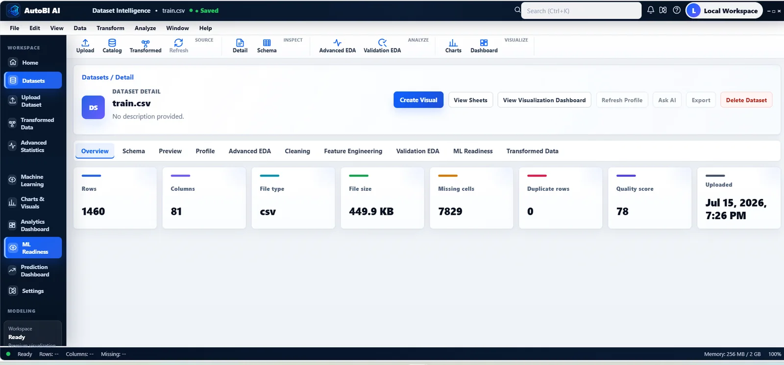Focus the Search (Ctrl+K) field

(581, 11)
